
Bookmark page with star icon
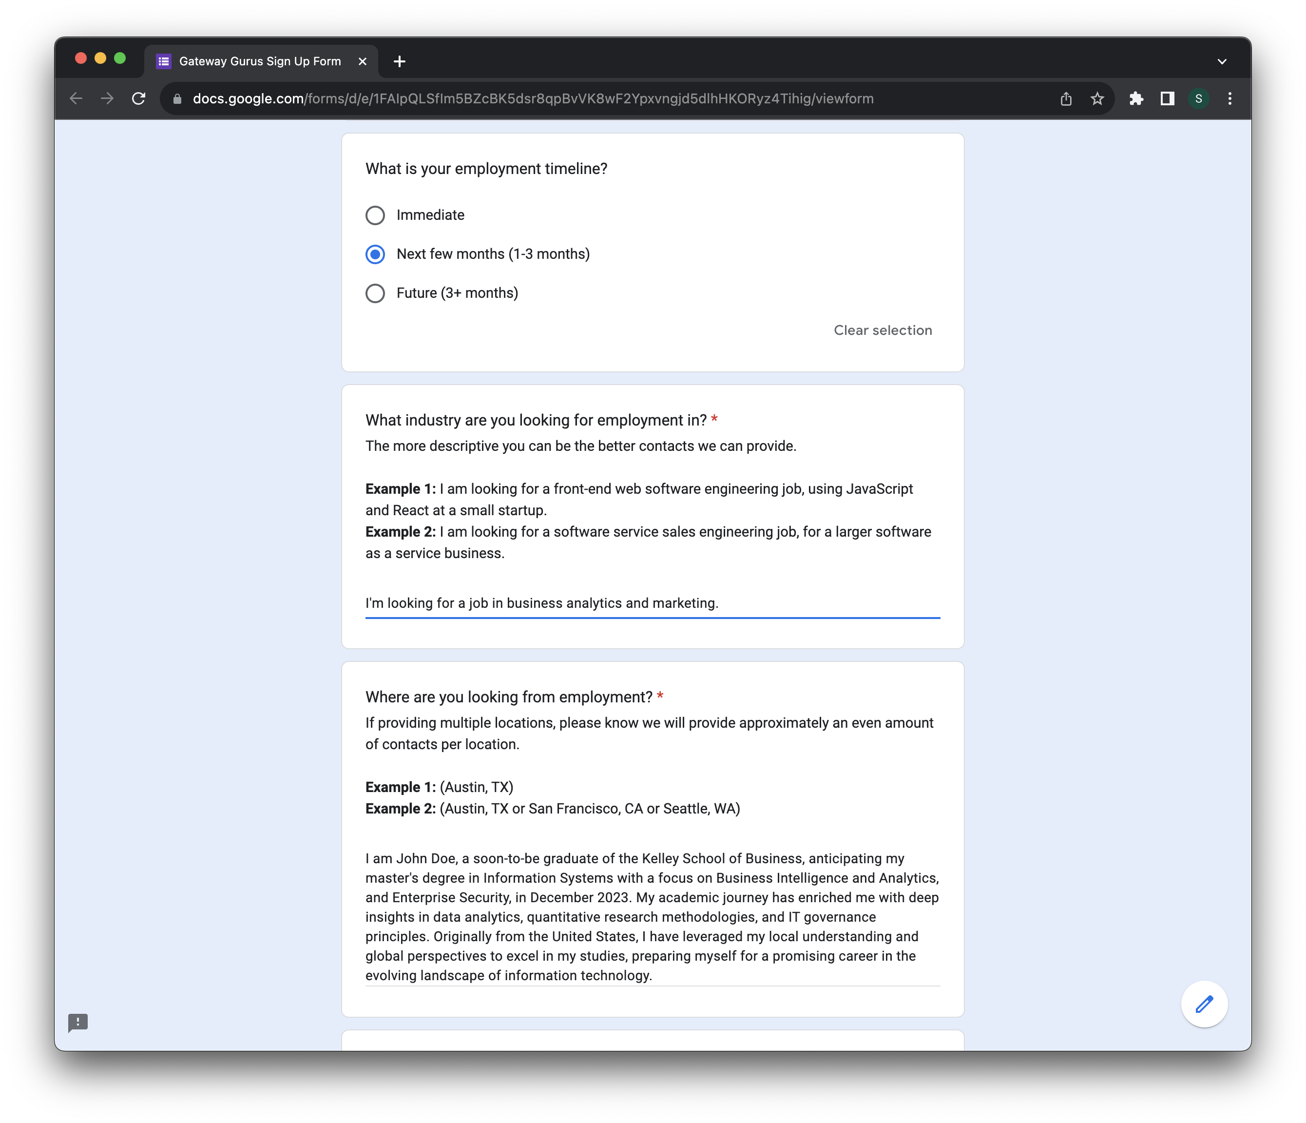point(1097,98)
